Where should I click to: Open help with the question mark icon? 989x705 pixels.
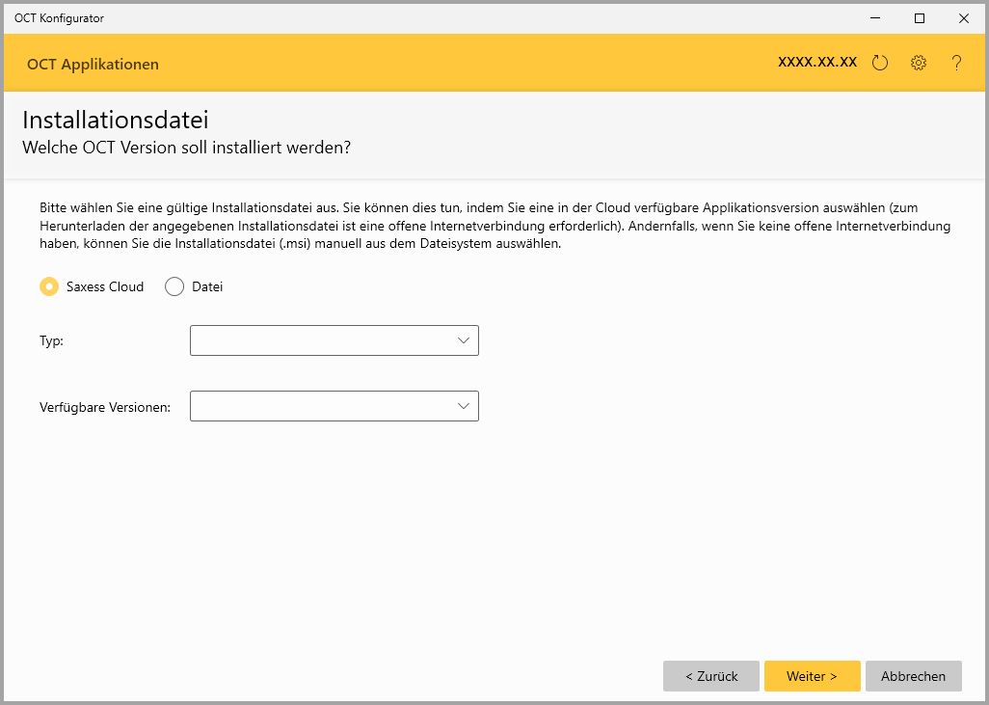point(956,63)
